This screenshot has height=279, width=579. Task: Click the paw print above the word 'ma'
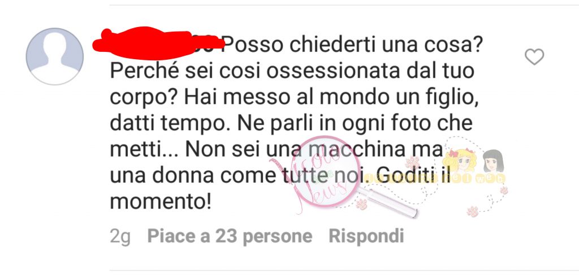pos(412,162)
